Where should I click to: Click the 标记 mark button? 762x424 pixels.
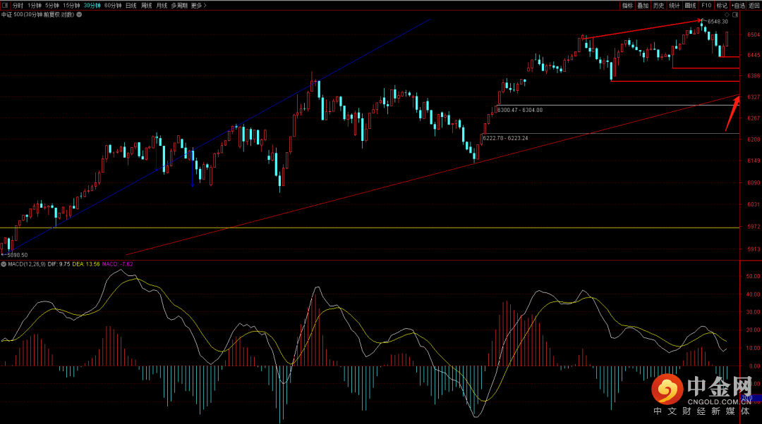coord(722,6)
